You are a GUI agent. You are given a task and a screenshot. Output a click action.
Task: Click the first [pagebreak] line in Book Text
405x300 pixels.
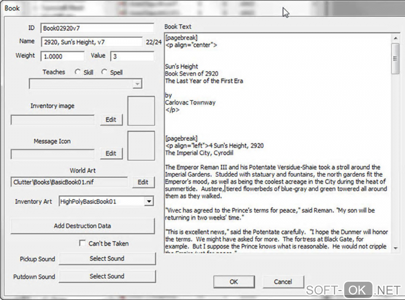(x=181, y=38)
